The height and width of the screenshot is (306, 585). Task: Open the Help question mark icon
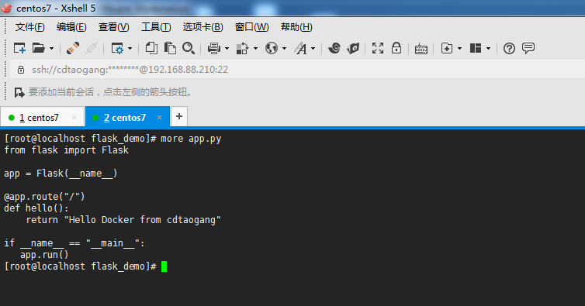click(x=509, y=49)
